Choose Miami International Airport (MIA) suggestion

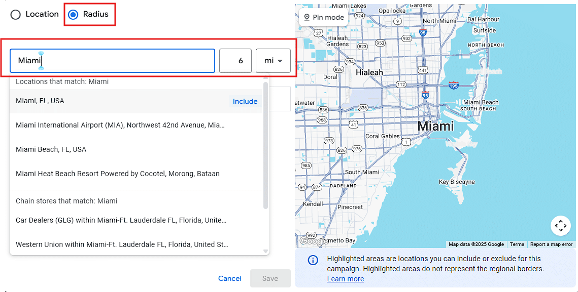coord(135,125)
